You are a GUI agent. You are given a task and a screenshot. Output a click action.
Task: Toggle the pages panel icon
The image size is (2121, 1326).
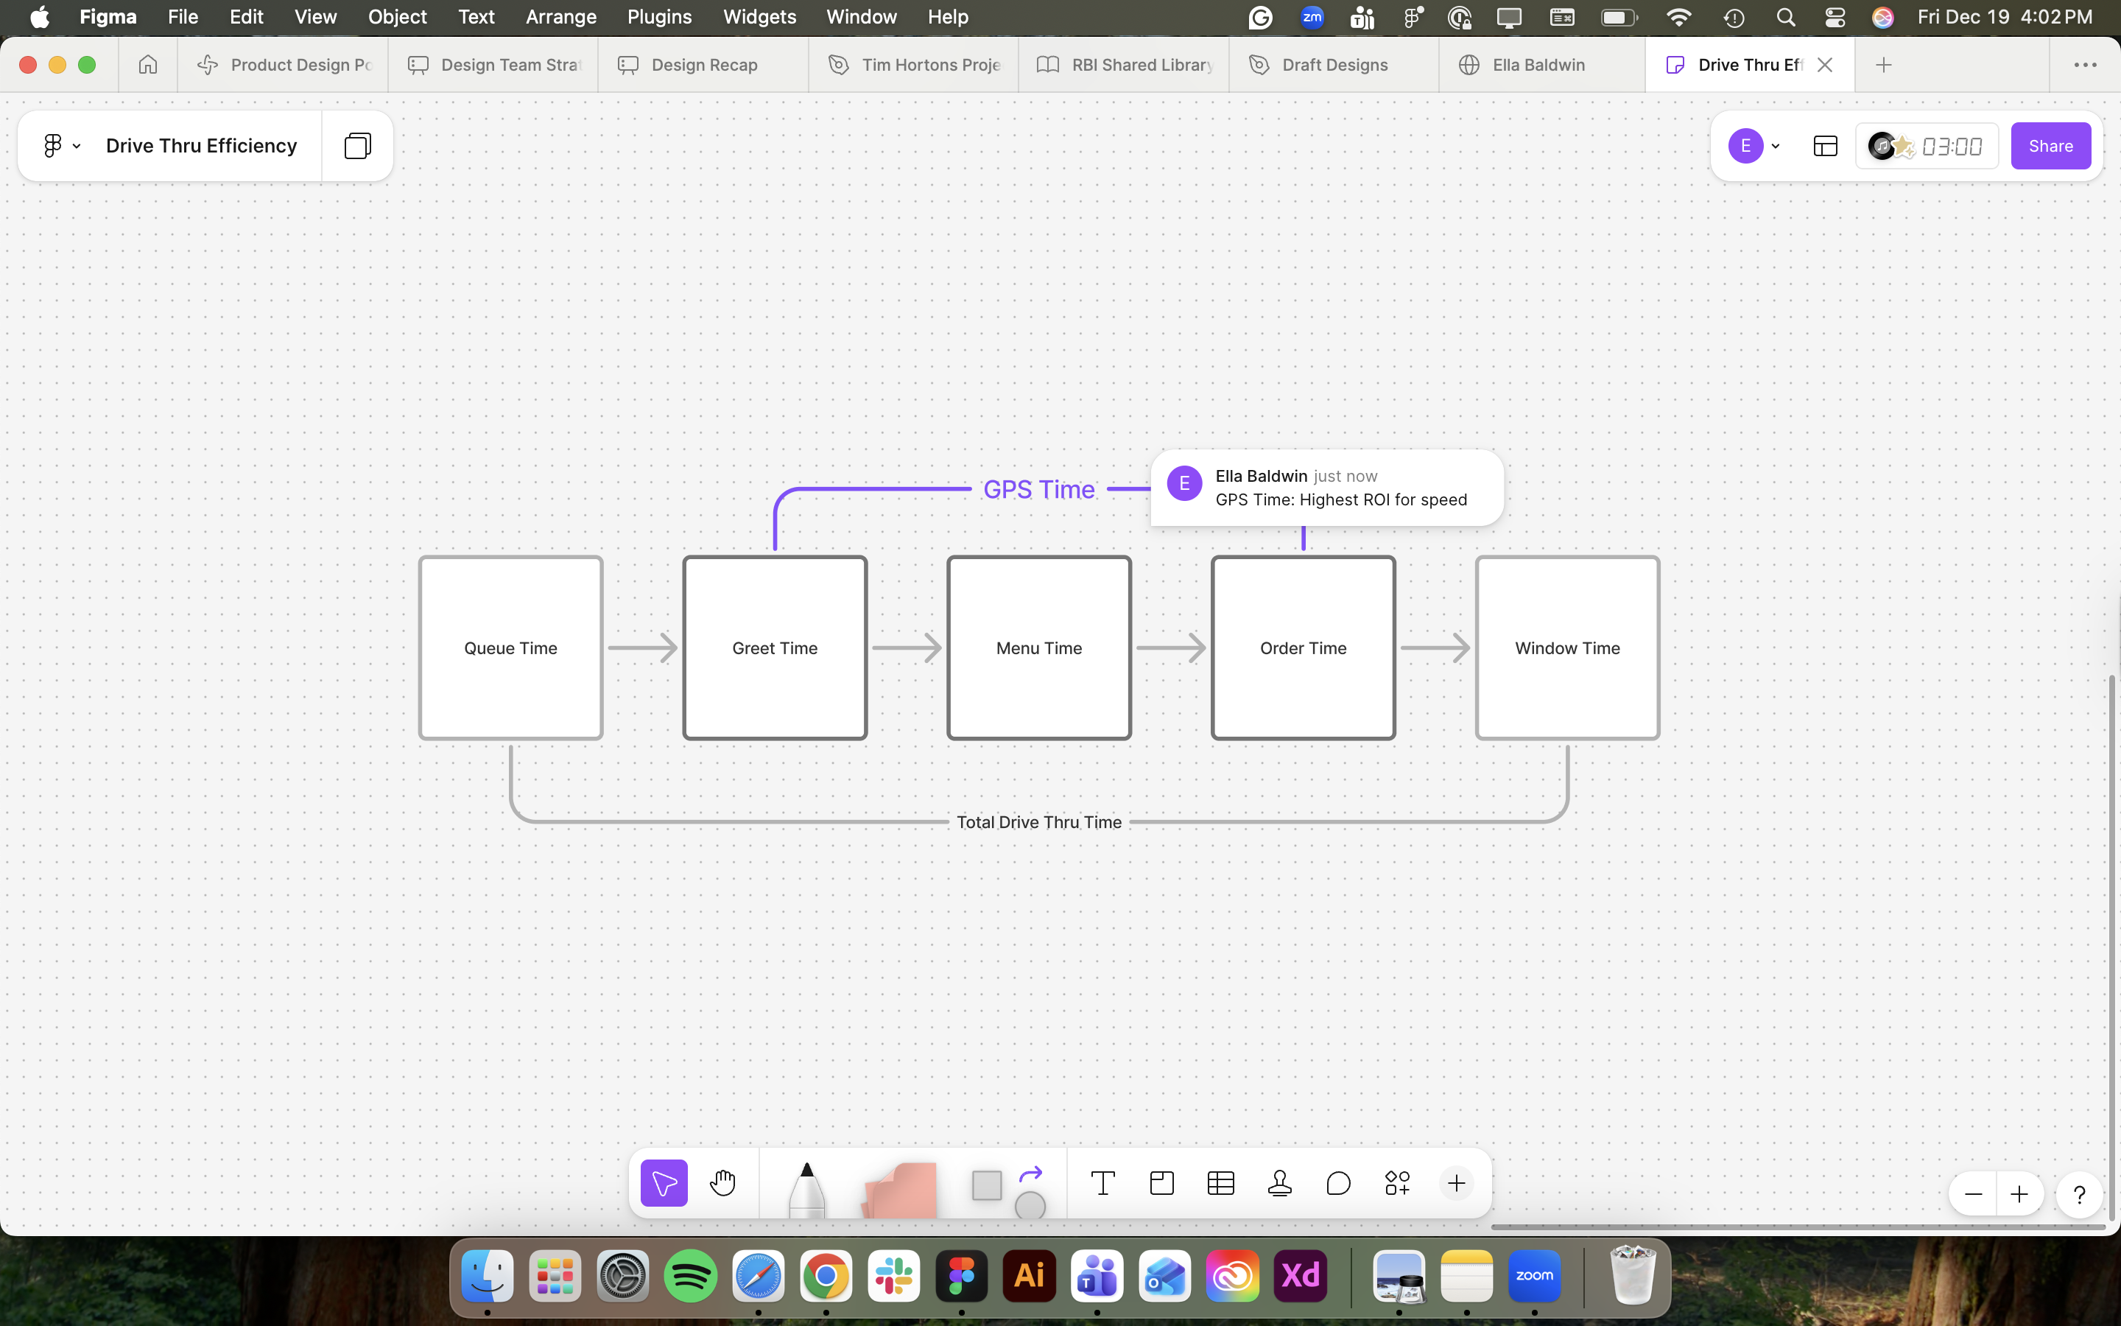click(x=356, y=146)
